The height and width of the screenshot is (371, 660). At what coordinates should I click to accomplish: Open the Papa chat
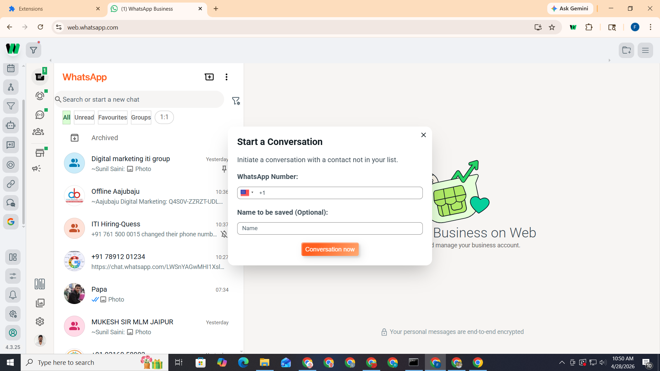pyautogui.click(x=148, y=294)
